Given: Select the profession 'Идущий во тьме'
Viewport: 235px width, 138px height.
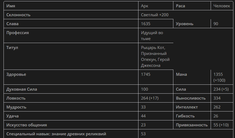Looking at the screenshot, I should click(x=152, y=36).
